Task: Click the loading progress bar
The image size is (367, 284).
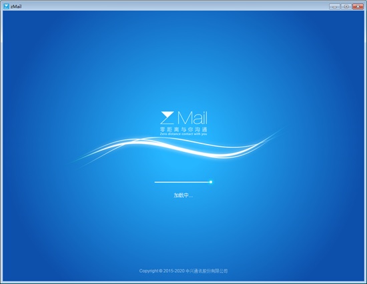Action: tap(183, 182)
